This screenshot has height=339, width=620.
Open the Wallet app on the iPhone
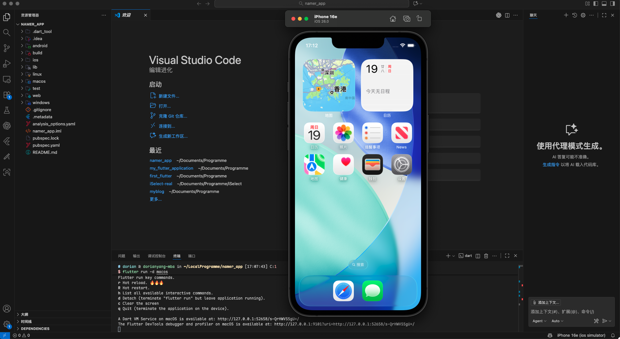click(x=373, y=164)
